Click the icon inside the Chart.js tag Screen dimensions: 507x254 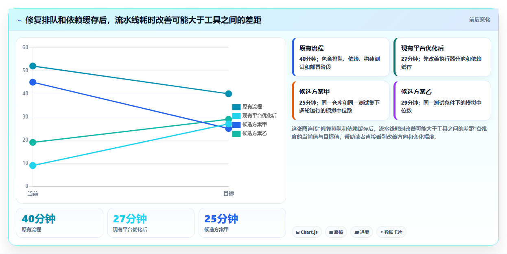click(298, 232)
